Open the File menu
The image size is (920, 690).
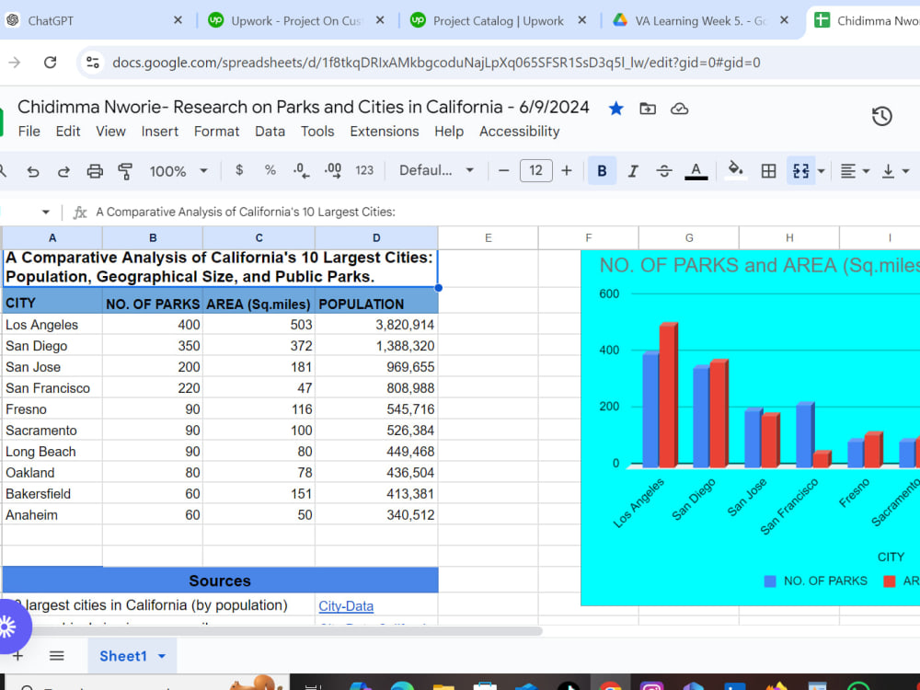29,132
